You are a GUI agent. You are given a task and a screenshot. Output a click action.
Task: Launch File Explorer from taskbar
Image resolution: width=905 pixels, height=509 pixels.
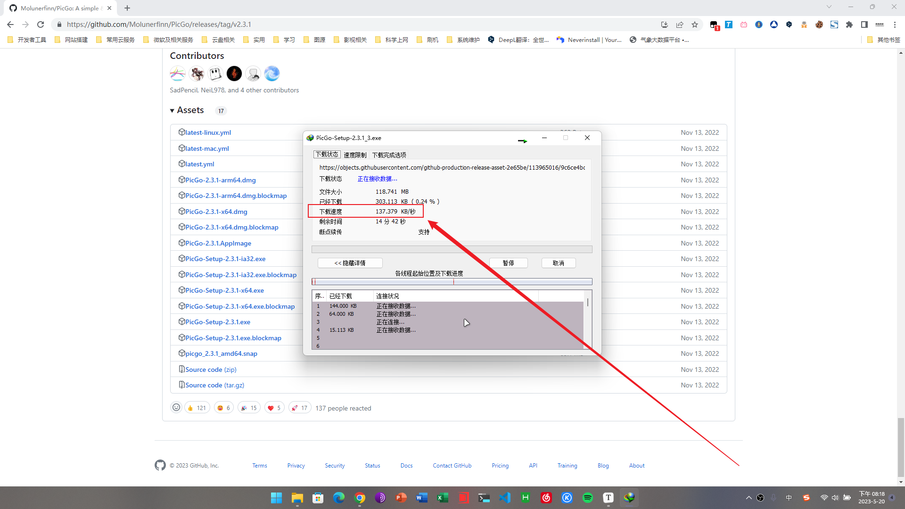click(297, 498)
